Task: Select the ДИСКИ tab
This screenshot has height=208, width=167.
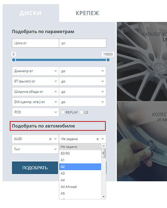Action: [30, 13]
